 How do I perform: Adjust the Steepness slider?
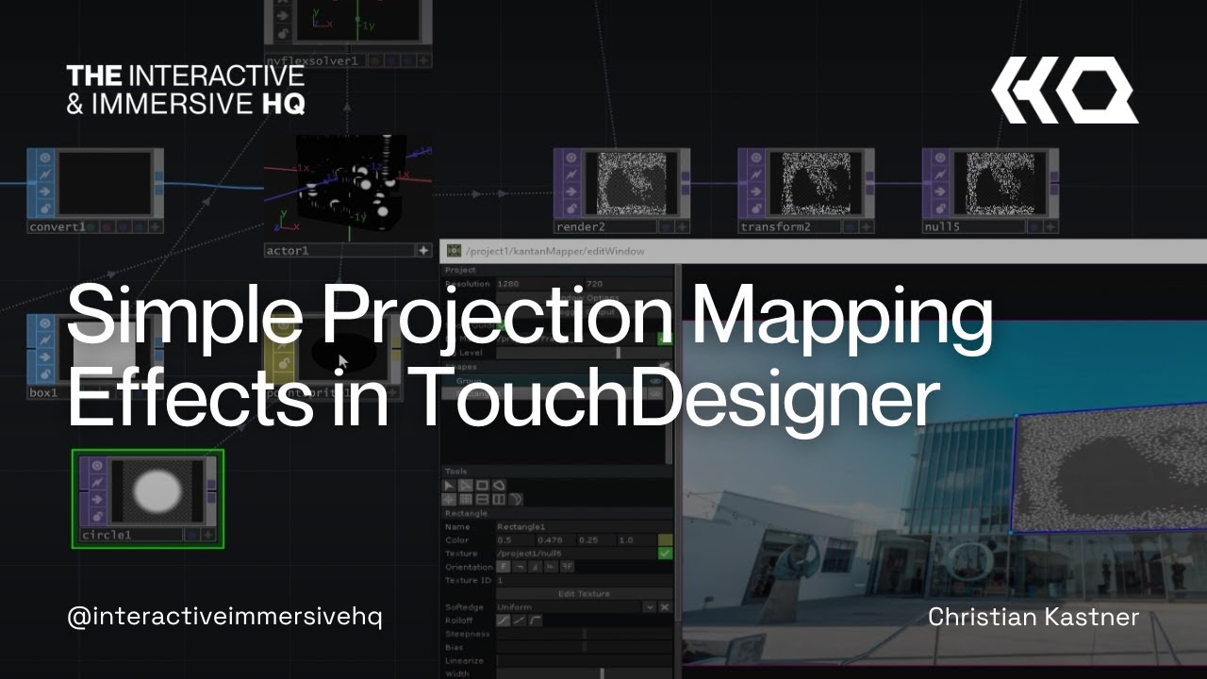pyautogui.click(x=585, y=634)
